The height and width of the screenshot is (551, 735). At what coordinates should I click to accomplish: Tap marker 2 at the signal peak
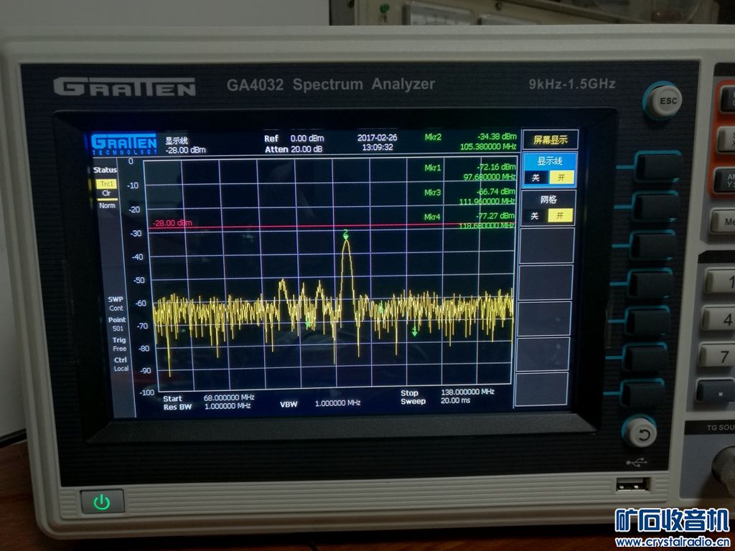[x=345, y=234]
